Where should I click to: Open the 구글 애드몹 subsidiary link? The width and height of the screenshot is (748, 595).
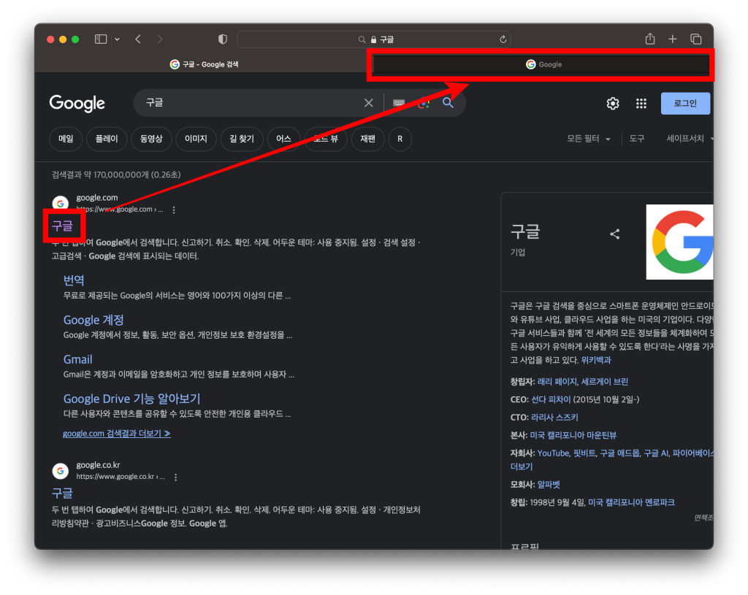(x=619, y=453)
